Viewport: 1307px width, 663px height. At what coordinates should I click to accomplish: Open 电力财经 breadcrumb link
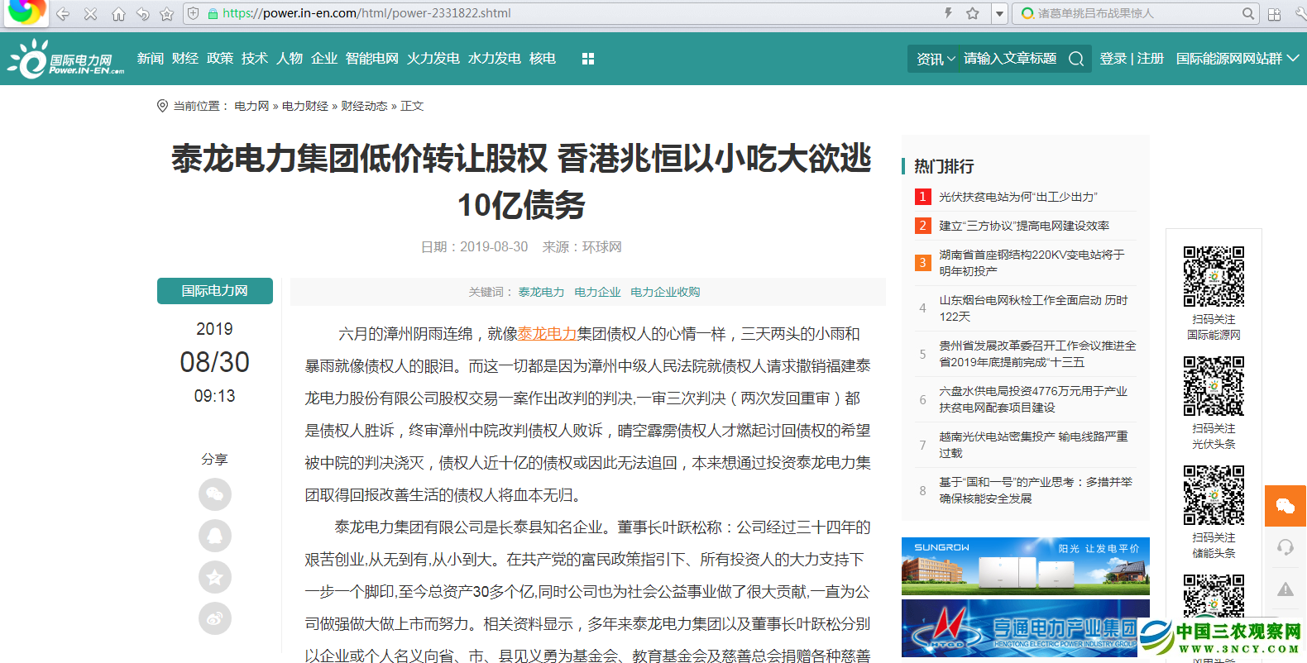pos(305,106)
